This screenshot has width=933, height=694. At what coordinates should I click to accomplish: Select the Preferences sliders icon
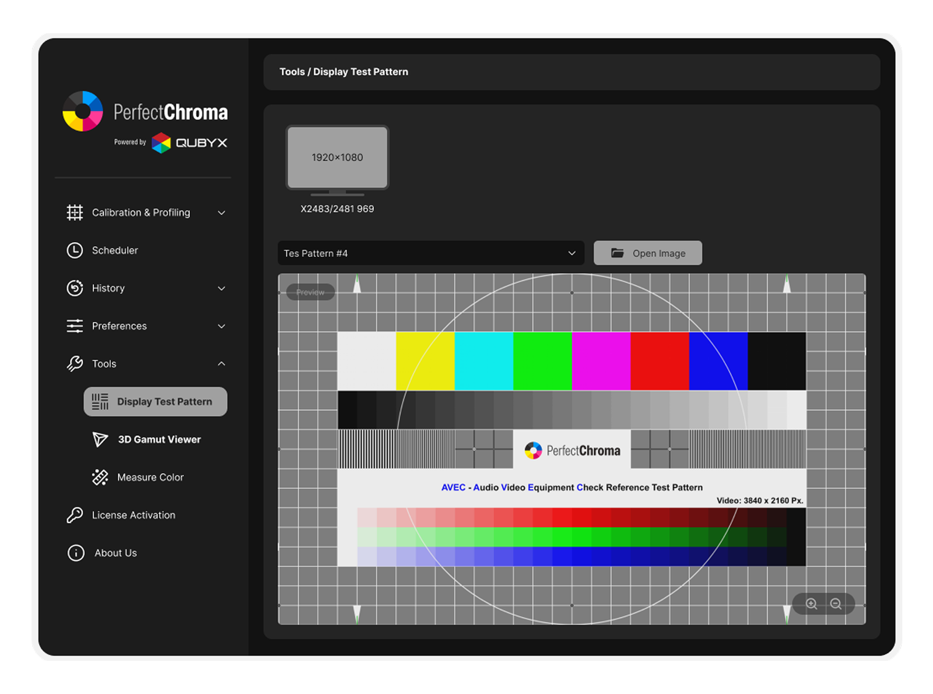point(75,326)
